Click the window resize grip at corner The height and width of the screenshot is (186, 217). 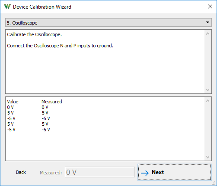click(x=214, y=183)
